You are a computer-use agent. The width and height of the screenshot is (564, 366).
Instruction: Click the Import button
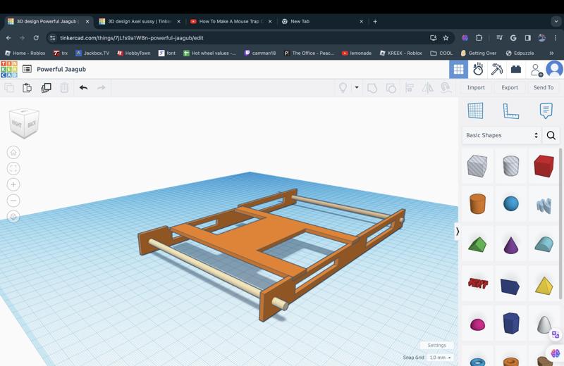[x=476, y=88]
